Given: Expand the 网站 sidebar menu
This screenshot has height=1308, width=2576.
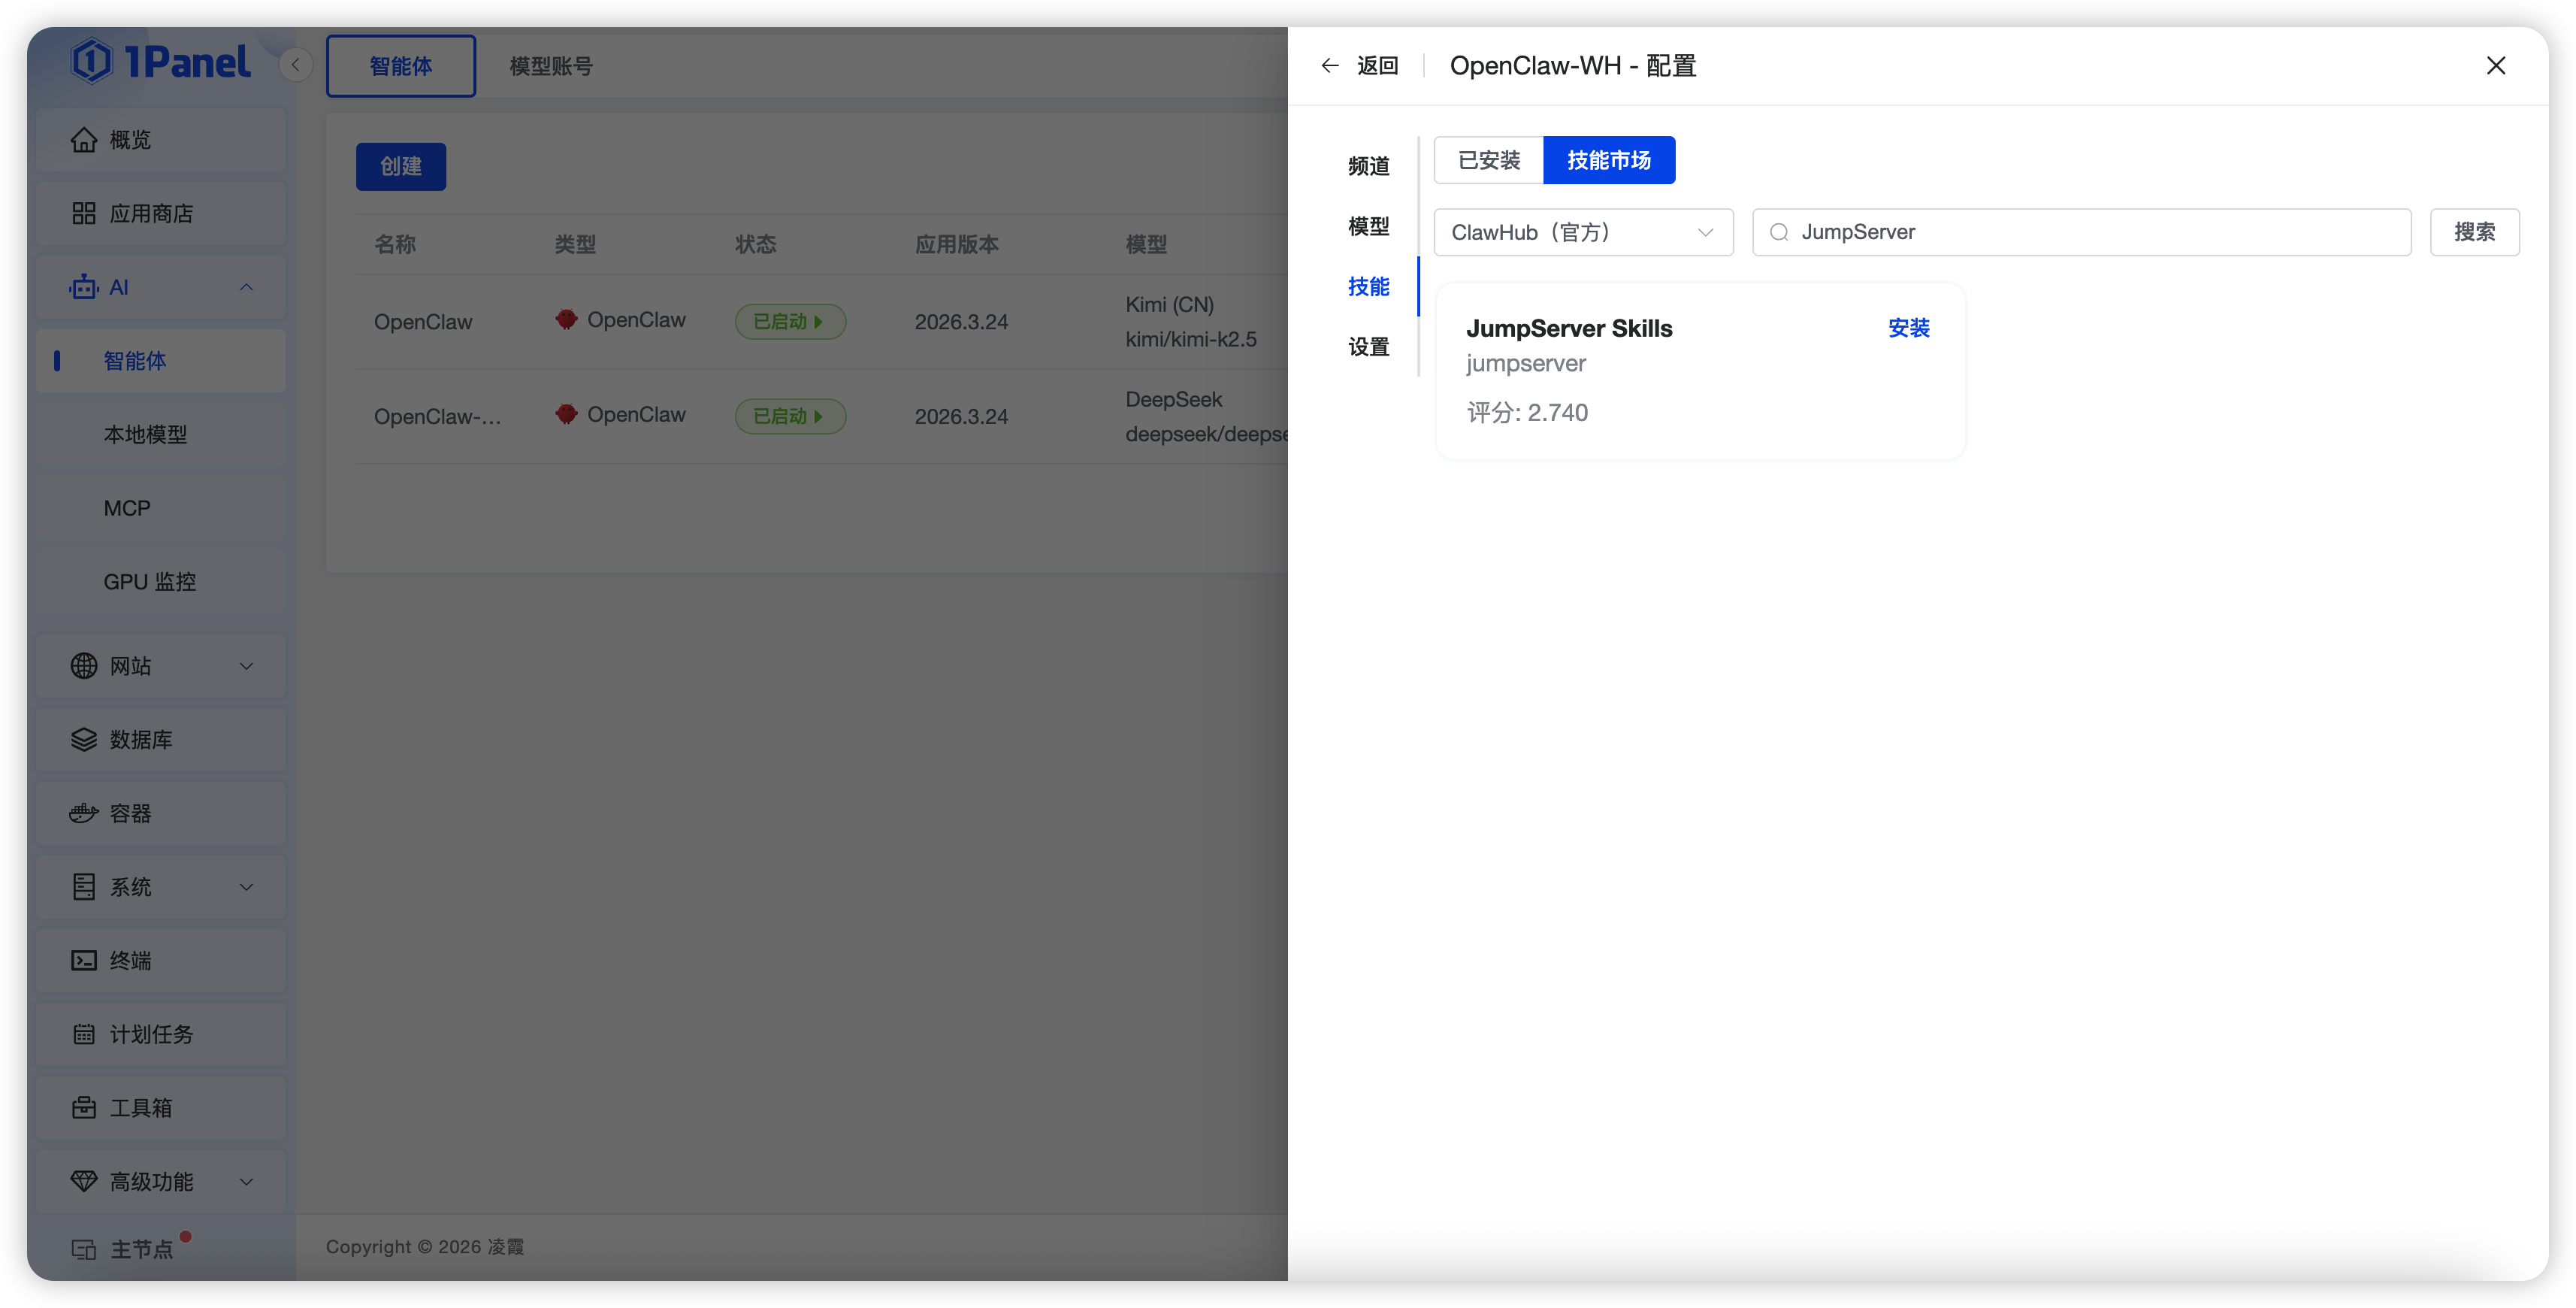Looking at the screenshot, I should [246, 666].
